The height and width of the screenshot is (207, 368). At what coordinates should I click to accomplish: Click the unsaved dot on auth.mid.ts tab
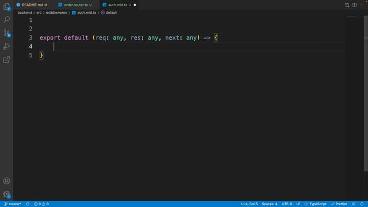click(x=135, y=5)
